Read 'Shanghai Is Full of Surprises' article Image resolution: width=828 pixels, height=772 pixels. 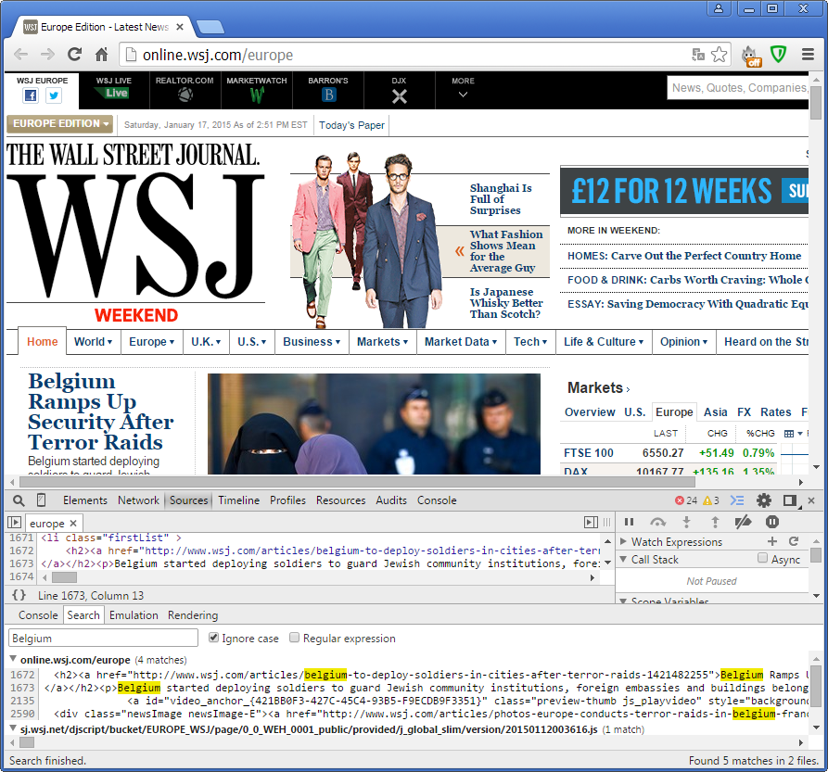[501, 199]
